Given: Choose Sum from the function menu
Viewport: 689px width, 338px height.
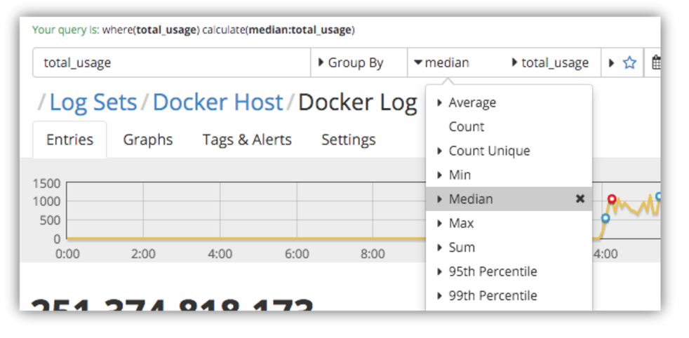Looking at the screenshot, I should (x=462, y=248).
